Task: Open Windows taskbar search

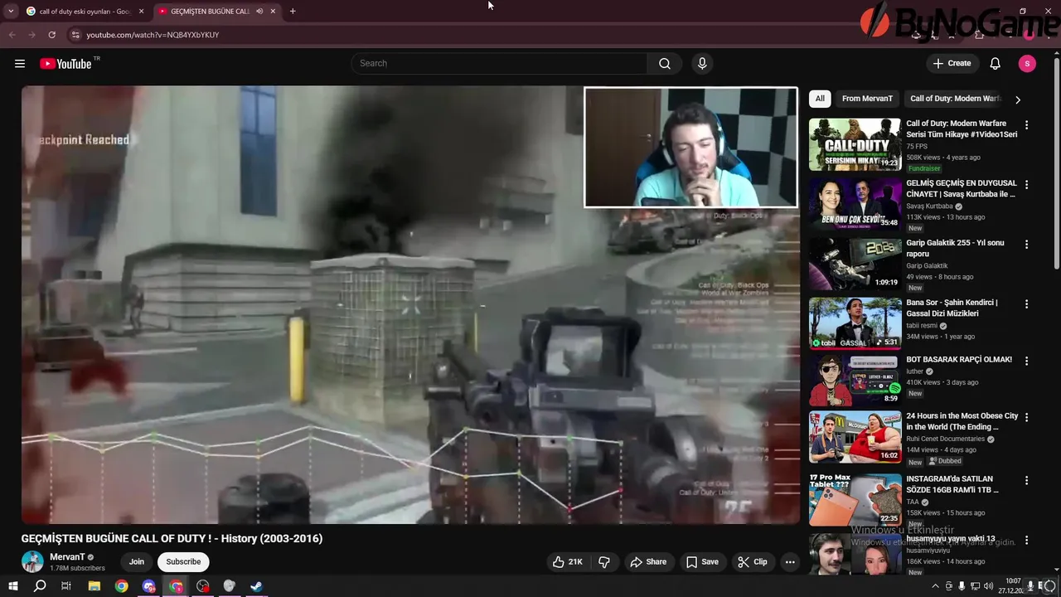Action: (x=40, y=586)
